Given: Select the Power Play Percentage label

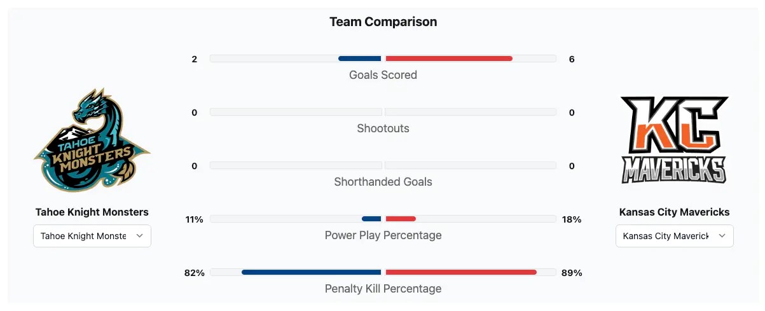Looking at the screenshot, I should [x=383, y=235].
